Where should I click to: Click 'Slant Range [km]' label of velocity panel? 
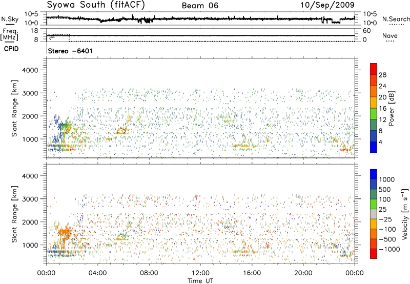tap(14, 214)
